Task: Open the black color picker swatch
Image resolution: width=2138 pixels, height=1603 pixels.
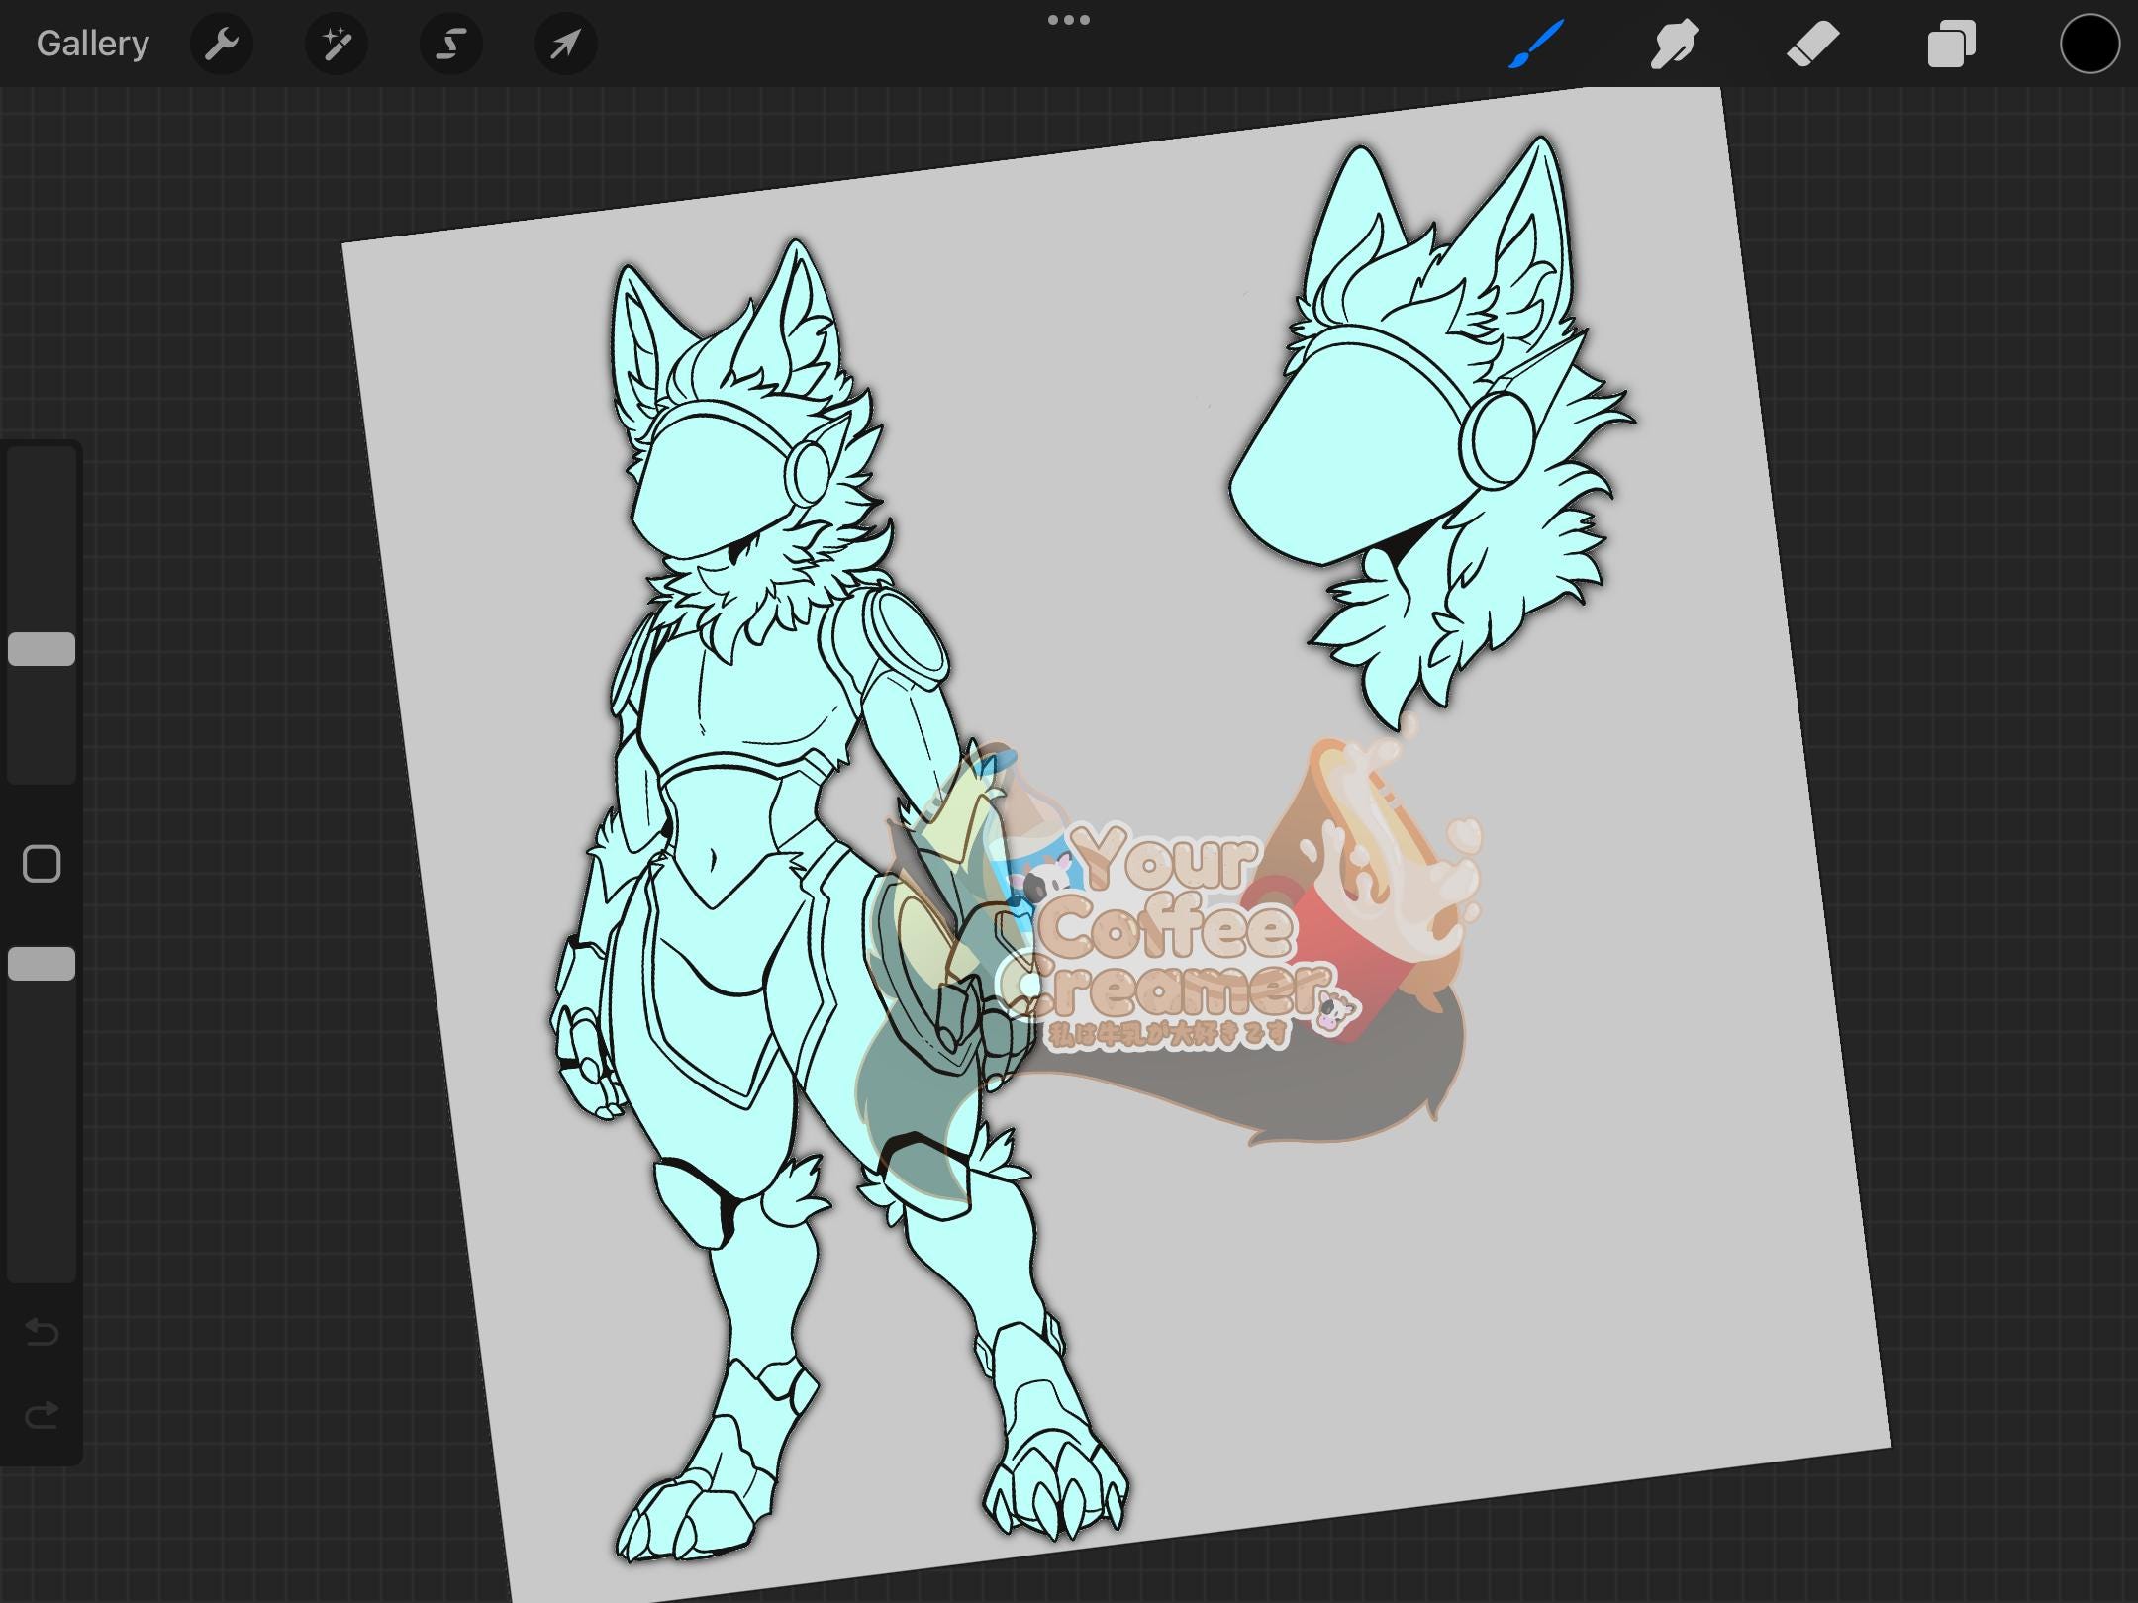Action: point(2089,44)
